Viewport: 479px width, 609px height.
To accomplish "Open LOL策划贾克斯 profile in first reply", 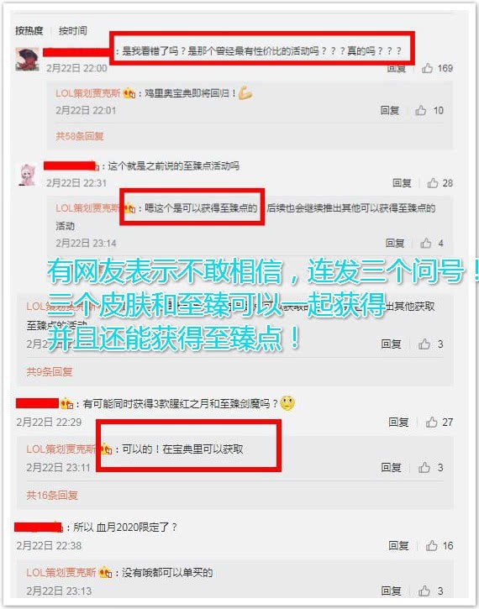I will pyautogui.click(x=87, y=93).
